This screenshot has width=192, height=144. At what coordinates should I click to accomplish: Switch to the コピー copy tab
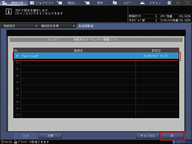point(124,3)
